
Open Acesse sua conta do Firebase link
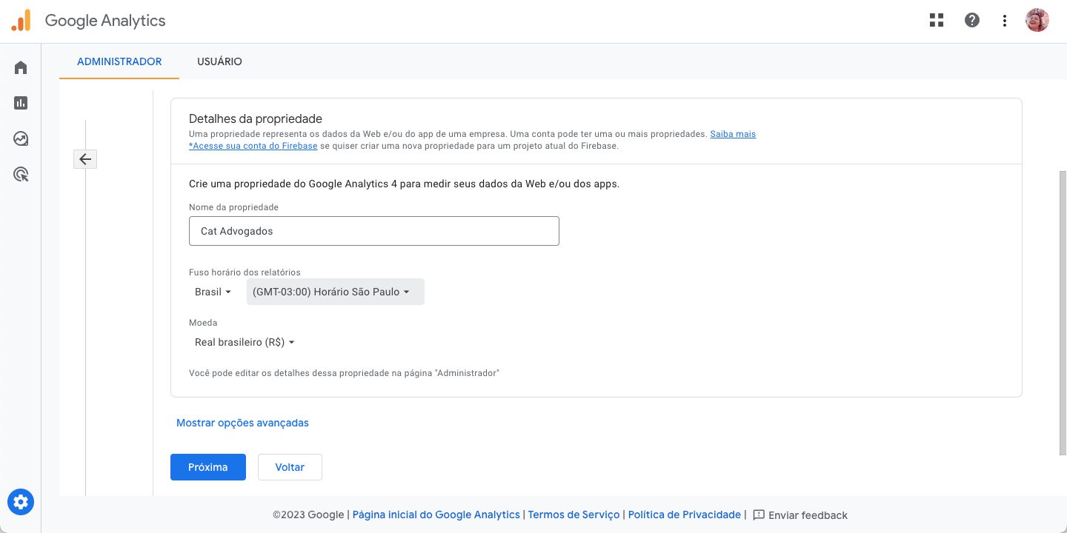tap(253, 146)
